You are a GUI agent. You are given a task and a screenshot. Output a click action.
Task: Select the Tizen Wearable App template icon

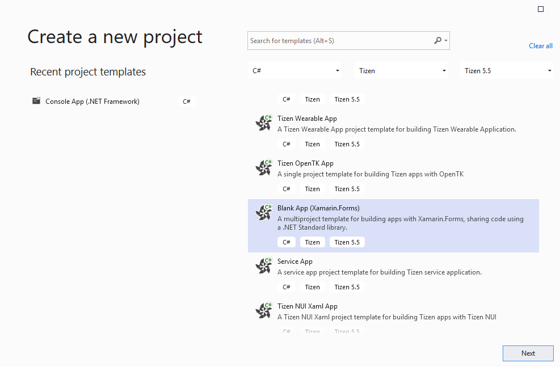pos(263,123)
